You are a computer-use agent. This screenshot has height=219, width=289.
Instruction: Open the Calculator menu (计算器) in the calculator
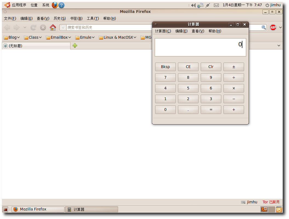pos(163,31)
